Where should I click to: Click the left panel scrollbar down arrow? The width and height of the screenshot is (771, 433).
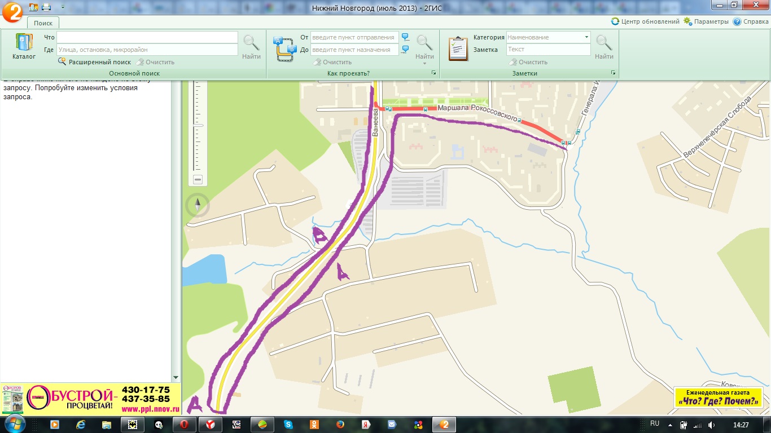tap(176, 377)
